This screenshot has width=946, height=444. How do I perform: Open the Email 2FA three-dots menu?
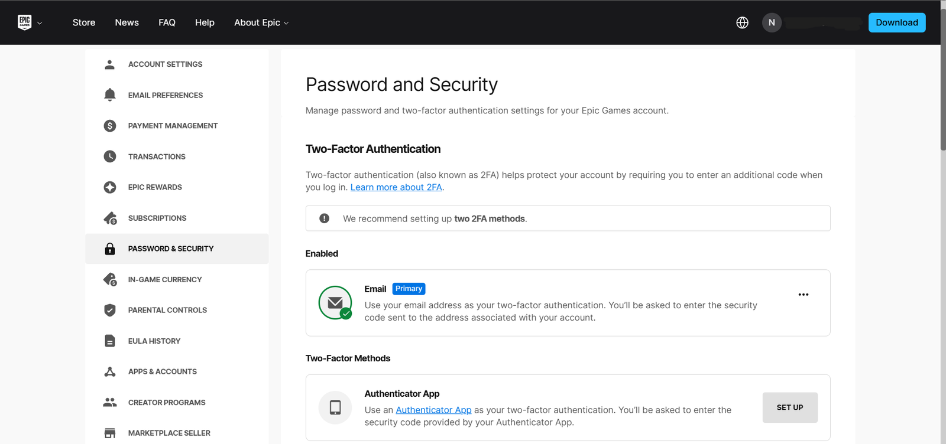point(803,295)
